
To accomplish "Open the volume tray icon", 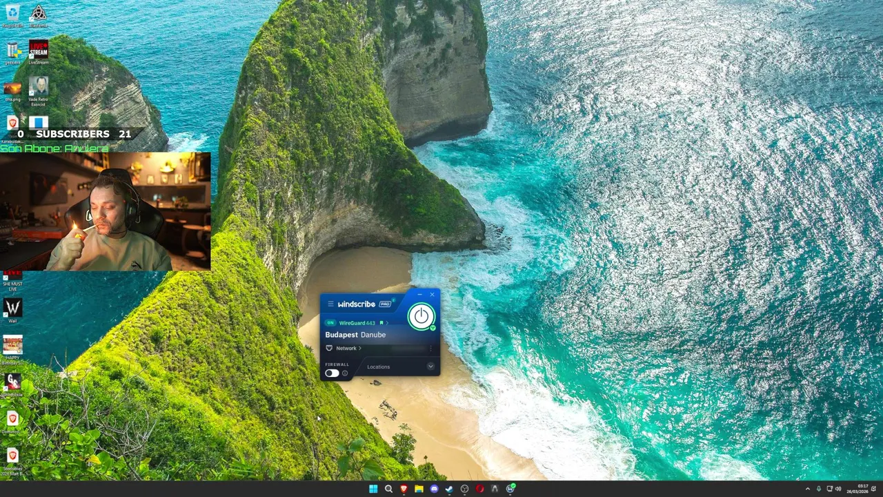I will click(x=838, y=489).
